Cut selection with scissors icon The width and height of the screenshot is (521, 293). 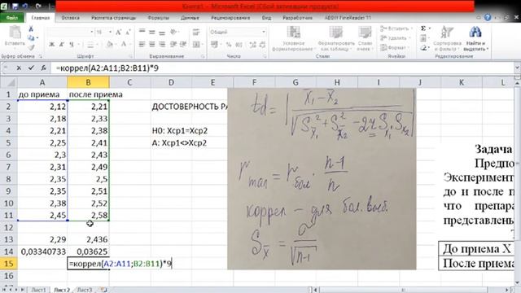(31, 29)
